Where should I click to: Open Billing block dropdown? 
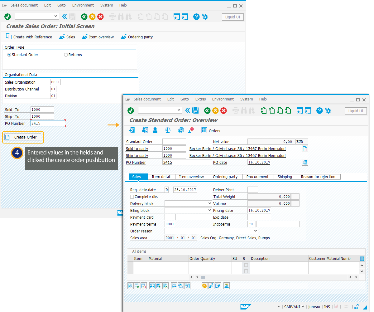(x=209, y=210)
